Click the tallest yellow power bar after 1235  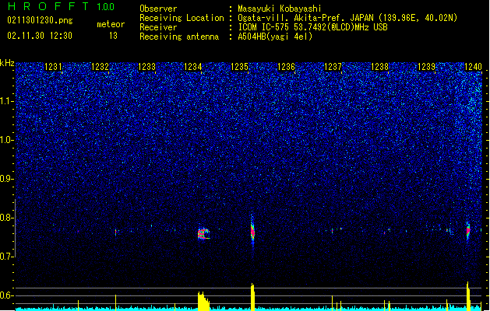(253, 297)
